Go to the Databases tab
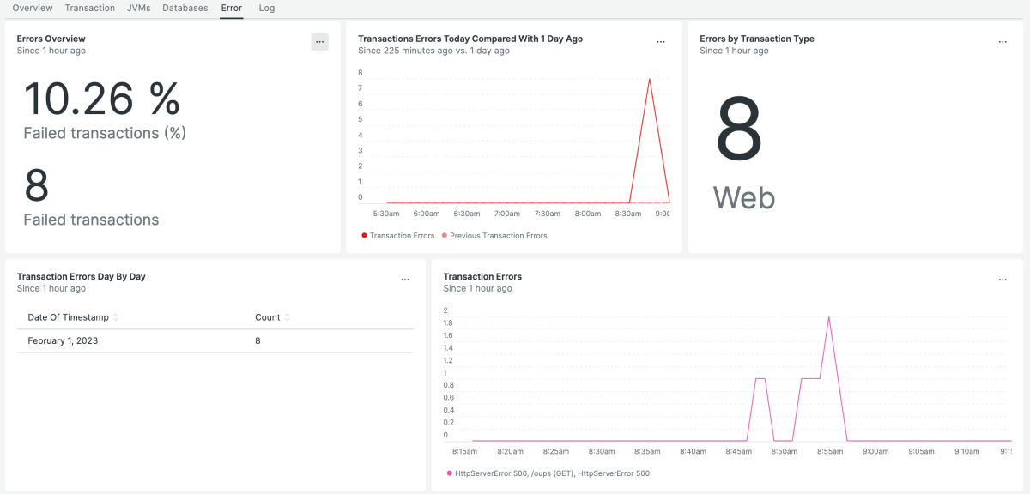This screenshot has height=494, width=1030. (185, 8)
